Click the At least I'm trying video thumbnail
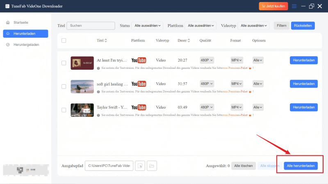The width and height of the screenshot is (328, 184). (82, 63)
